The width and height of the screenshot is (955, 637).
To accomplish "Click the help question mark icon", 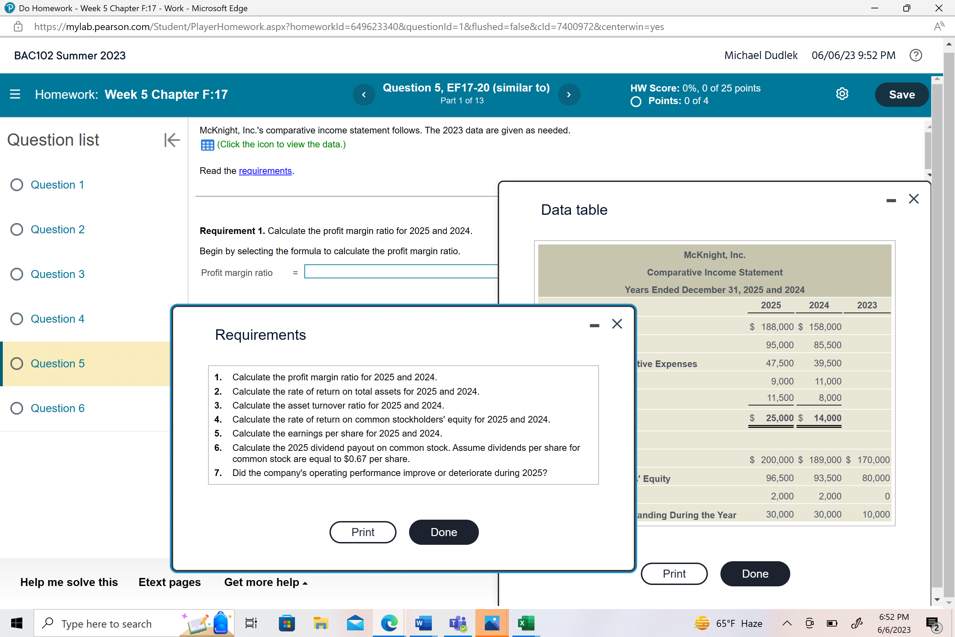I will [916, 55].
